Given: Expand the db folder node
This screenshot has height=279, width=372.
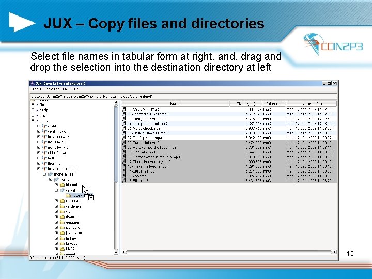Looking at the screenshot, I should [x=56, y=212].
